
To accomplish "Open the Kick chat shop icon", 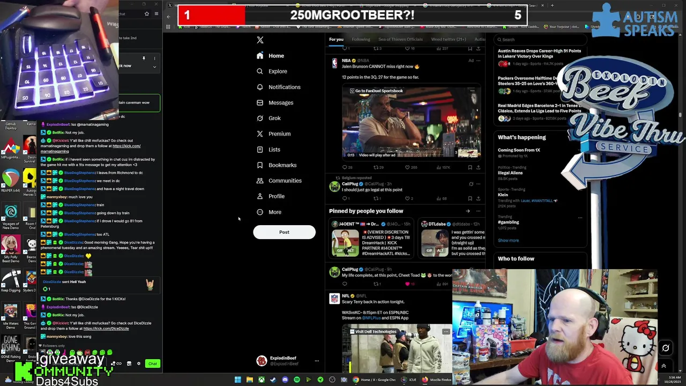I will (x=129, y=363).
